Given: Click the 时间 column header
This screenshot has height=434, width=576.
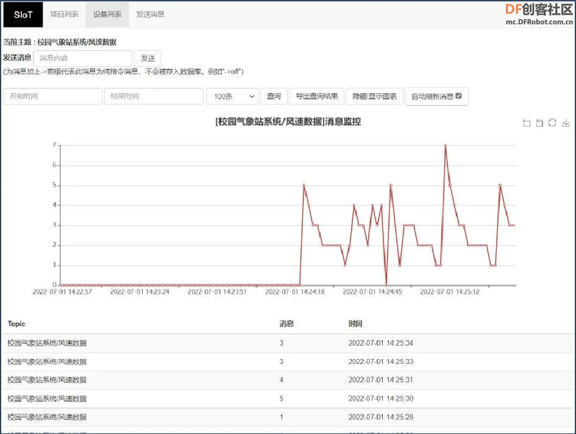Looking at the screenshot, I should [x=355, y=324].
